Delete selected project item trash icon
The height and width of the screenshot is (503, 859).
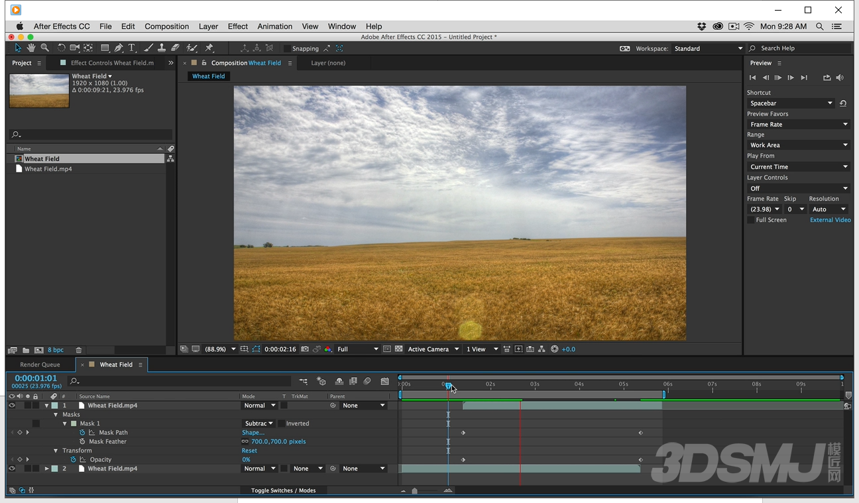point(78,350)
